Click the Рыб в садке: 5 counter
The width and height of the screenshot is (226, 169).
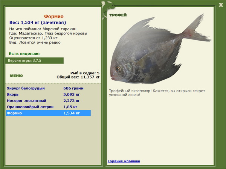(85, 73)
